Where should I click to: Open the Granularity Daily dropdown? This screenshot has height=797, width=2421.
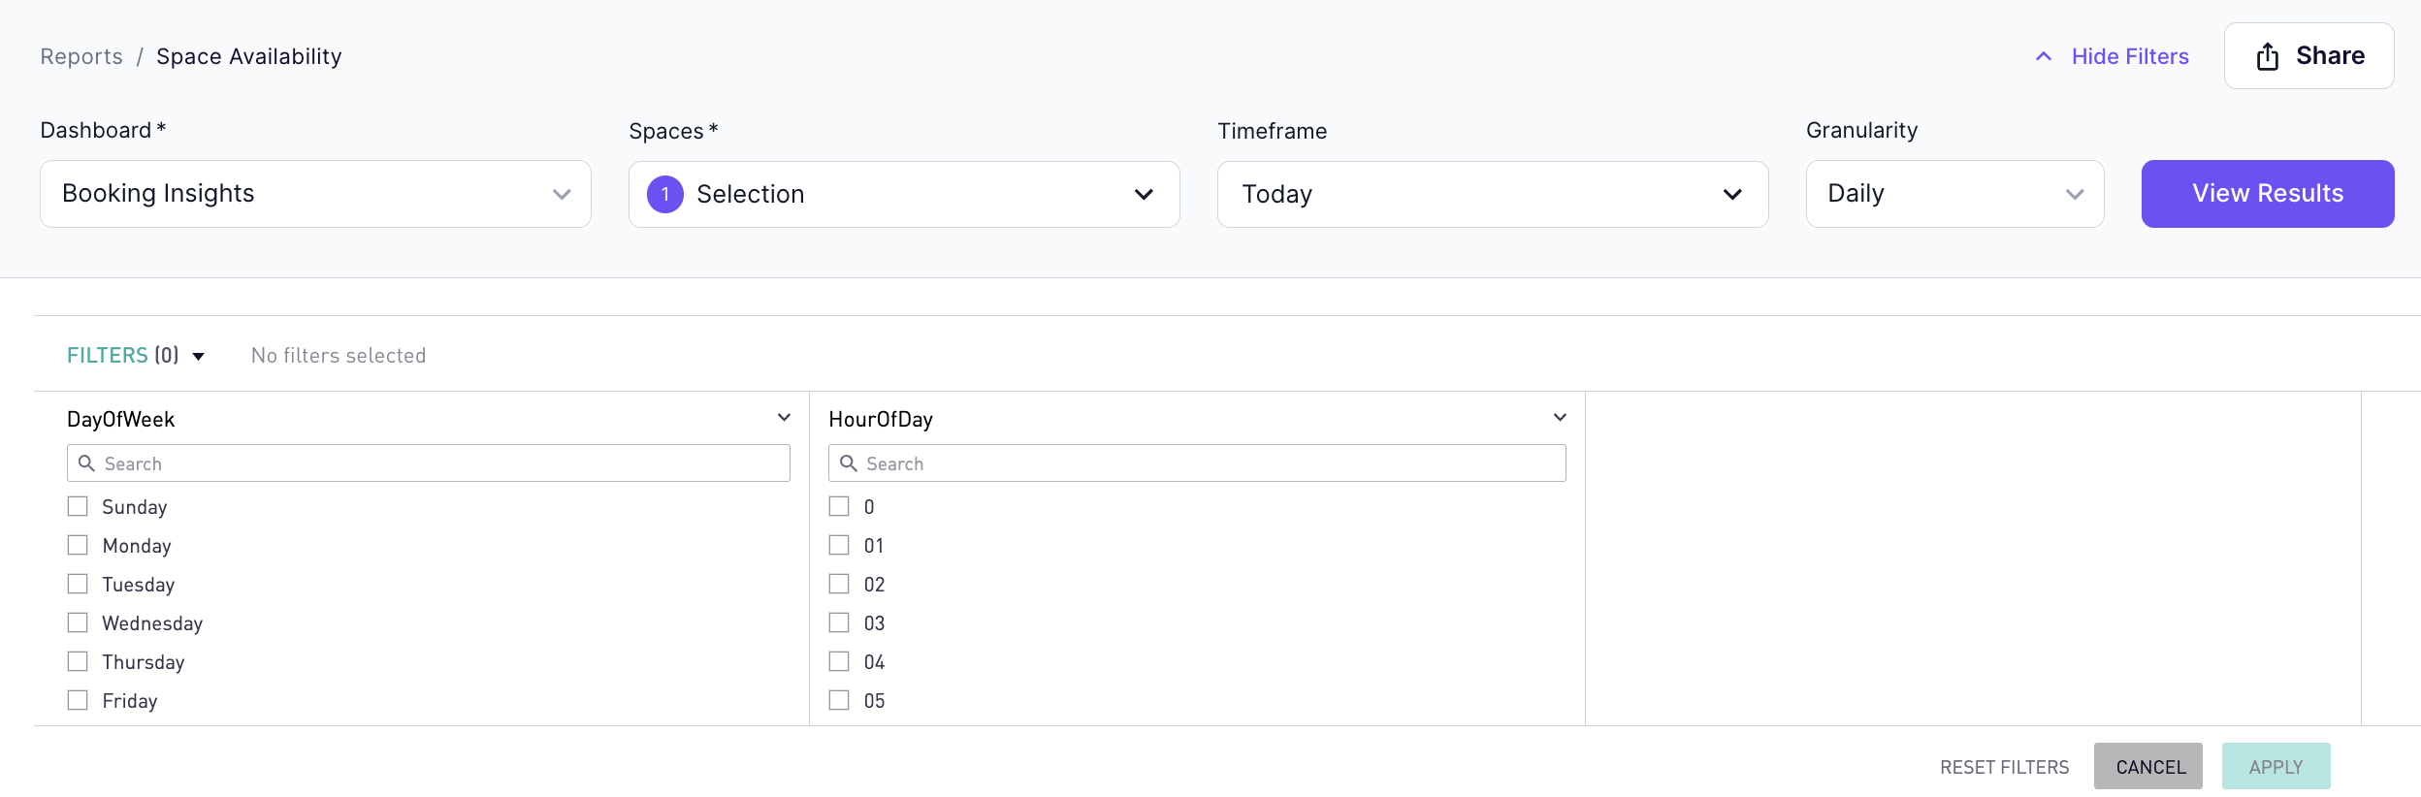[1954, 194]
